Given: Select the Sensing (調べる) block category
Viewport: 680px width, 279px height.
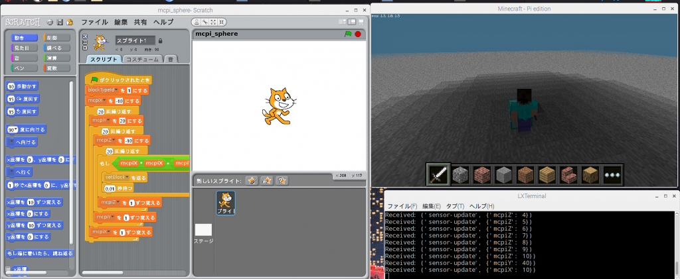Looking at the screenshot, I should 57,48.
